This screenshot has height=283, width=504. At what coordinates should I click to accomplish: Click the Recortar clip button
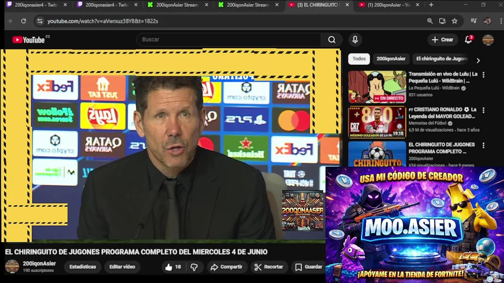click(x=269, y=267)
